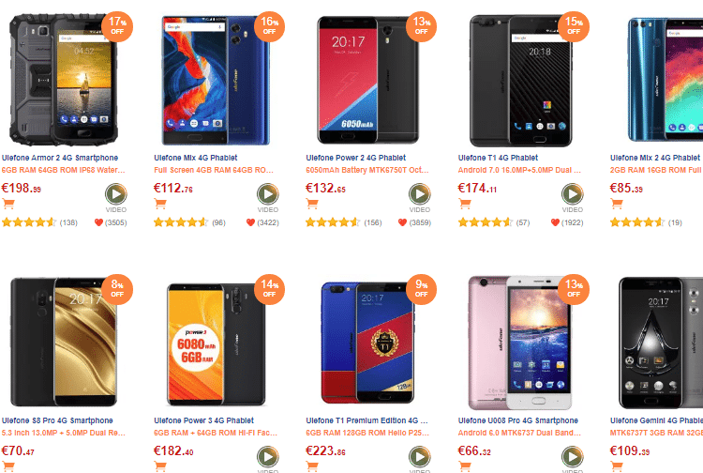This screenshot has height=473, width=703.
Task: Add Ulefone Power 2 to shopping cart
Action: 312,204
